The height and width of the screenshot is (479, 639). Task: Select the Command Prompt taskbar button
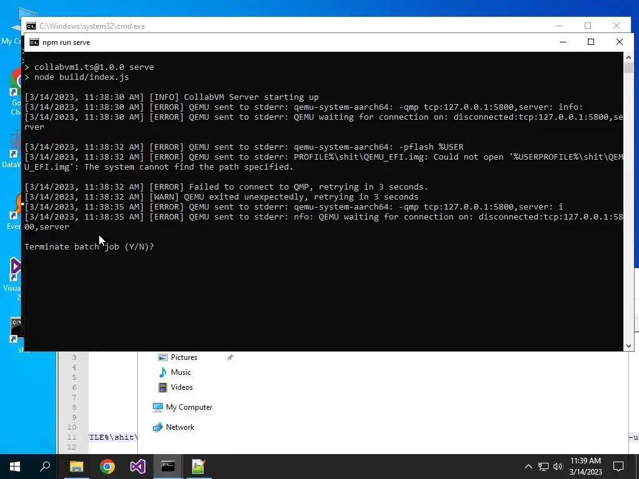(x=168, y=467)
